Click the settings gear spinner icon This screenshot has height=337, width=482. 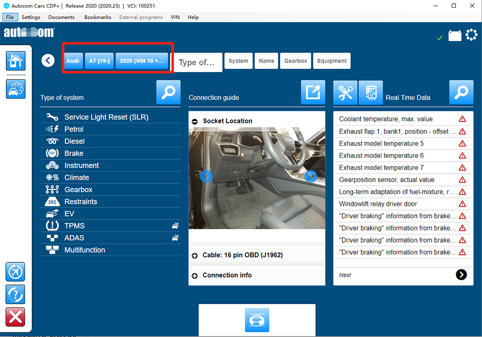(471, 35)
